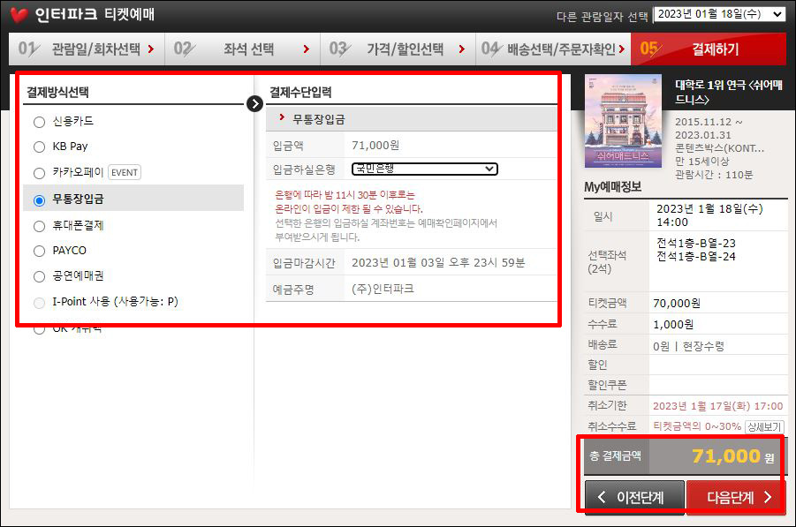Click the 쉬어매드니스 poster thumbnail
Image resolution: width=796 pixels, height=527 pixels.
623,121
